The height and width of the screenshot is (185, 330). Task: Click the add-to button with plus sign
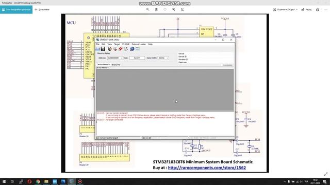42,10
